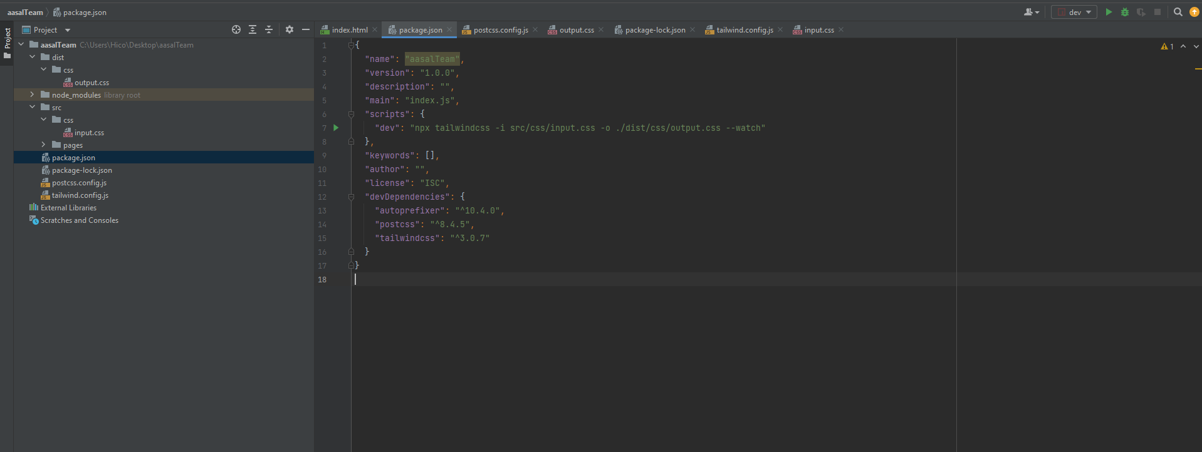Collapse the dist folder
This screenshot has height=452, width=1202.
[x=33, y=57]
